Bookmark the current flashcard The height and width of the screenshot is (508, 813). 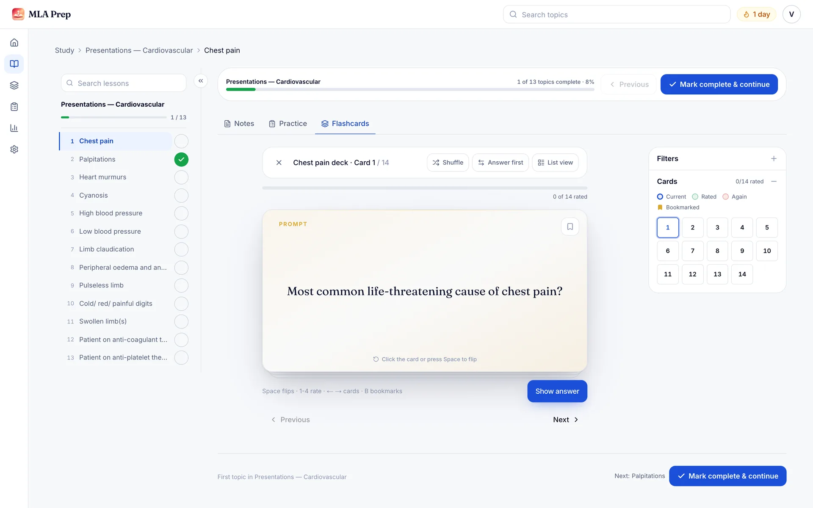570,227
